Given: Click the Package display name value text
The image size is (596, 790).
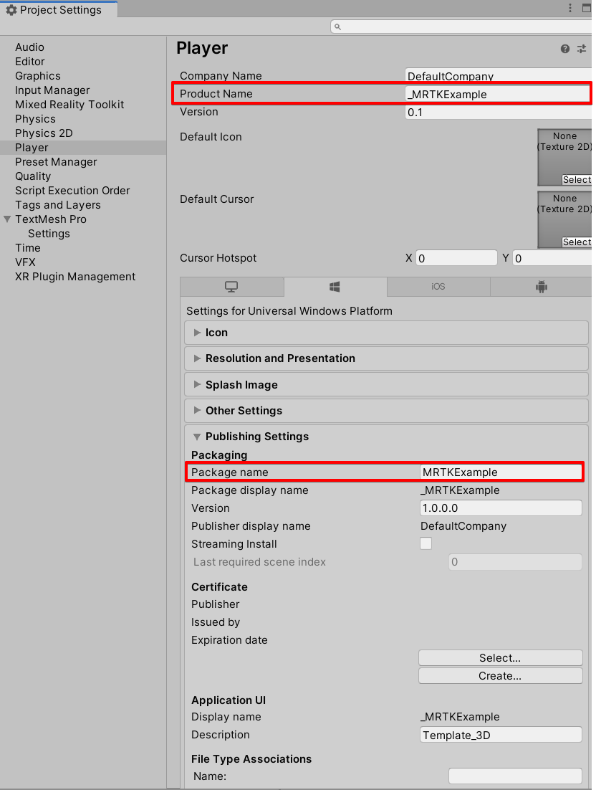Looking at the screenshot, I should coord(460,490).
